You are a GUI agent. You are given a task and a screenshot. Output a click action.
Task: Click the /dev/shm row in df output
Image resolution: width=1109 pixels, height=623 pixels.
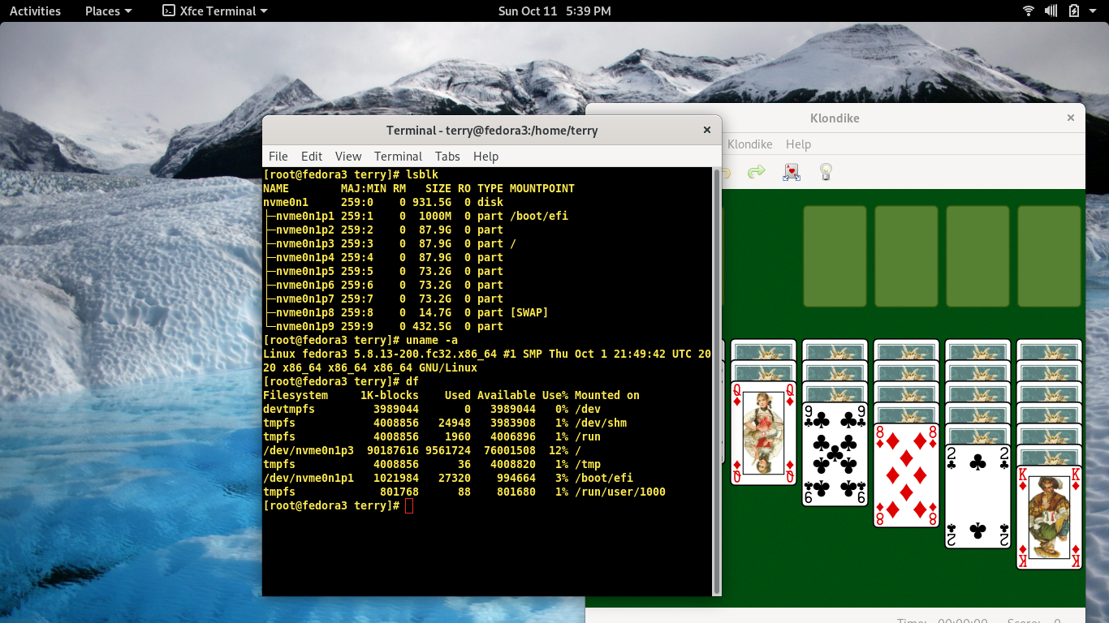coord(445,423)
